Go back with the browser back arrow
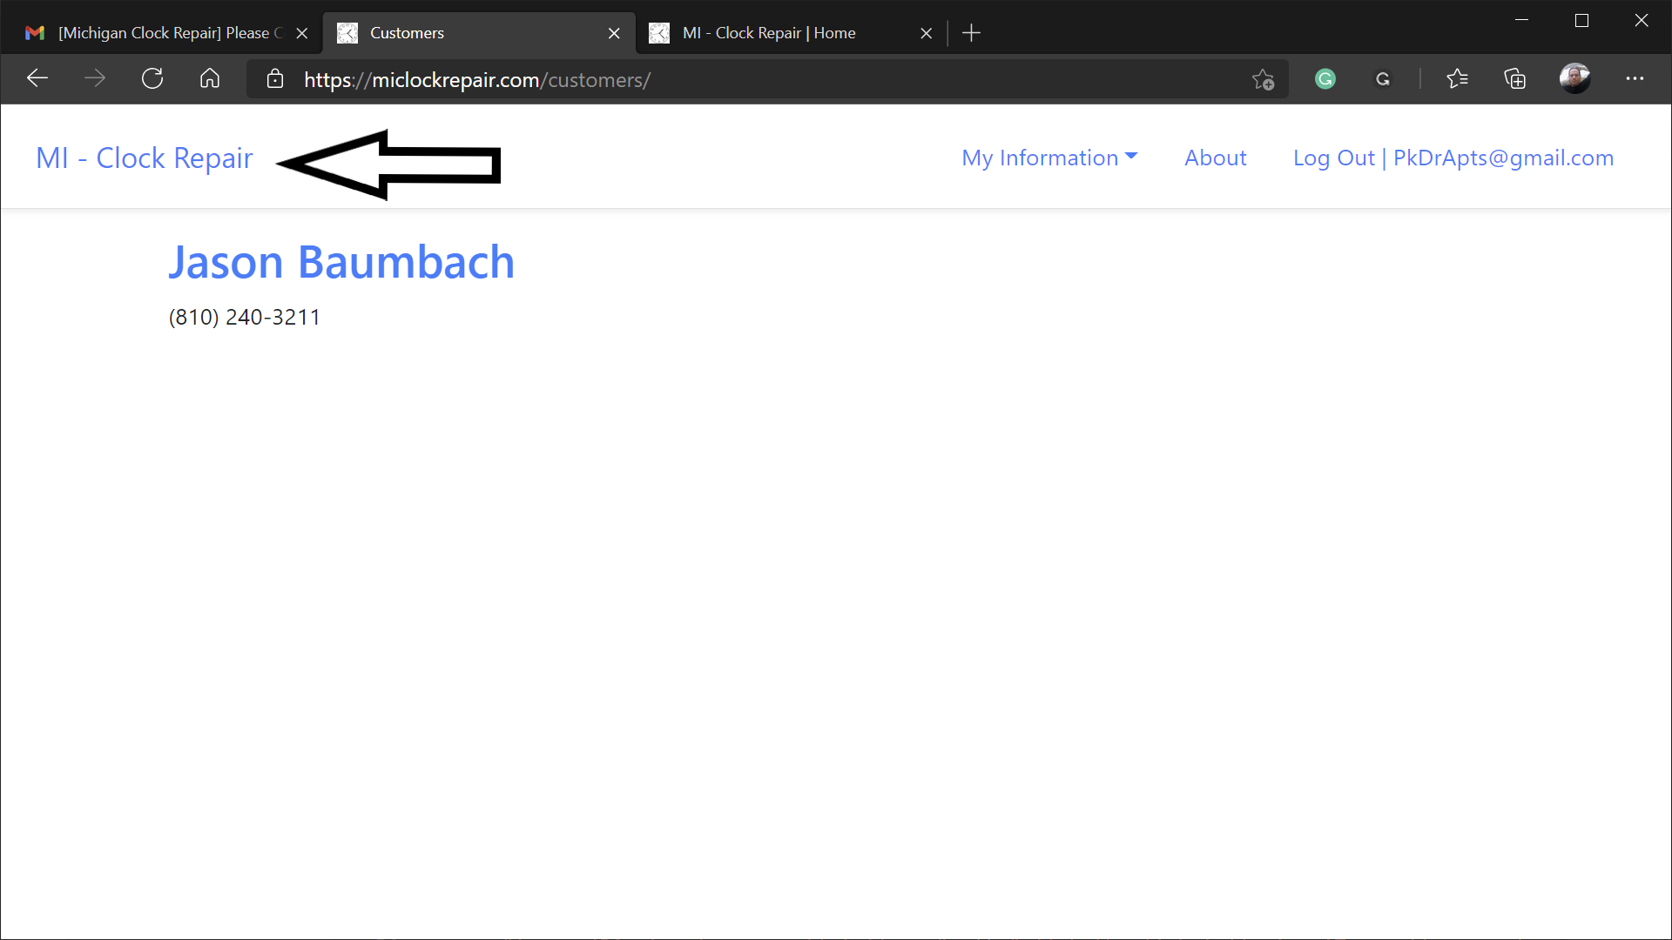The image size is (1672, 940). pos(37,79)
